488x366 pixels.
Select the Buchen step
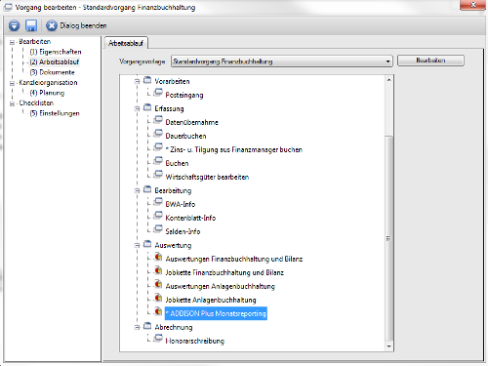pos(177,163)
